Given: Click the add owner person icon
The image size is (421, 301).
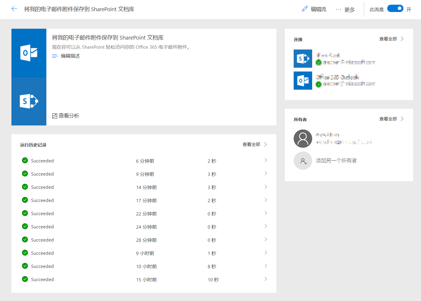Looking at the screenshot, I should coord(303,161).
